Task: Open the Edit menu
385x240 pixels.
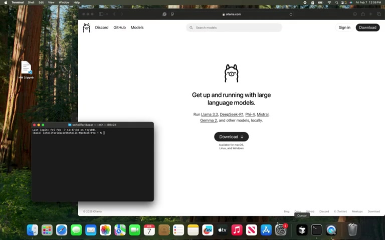Action: click(x=41, y=2)
